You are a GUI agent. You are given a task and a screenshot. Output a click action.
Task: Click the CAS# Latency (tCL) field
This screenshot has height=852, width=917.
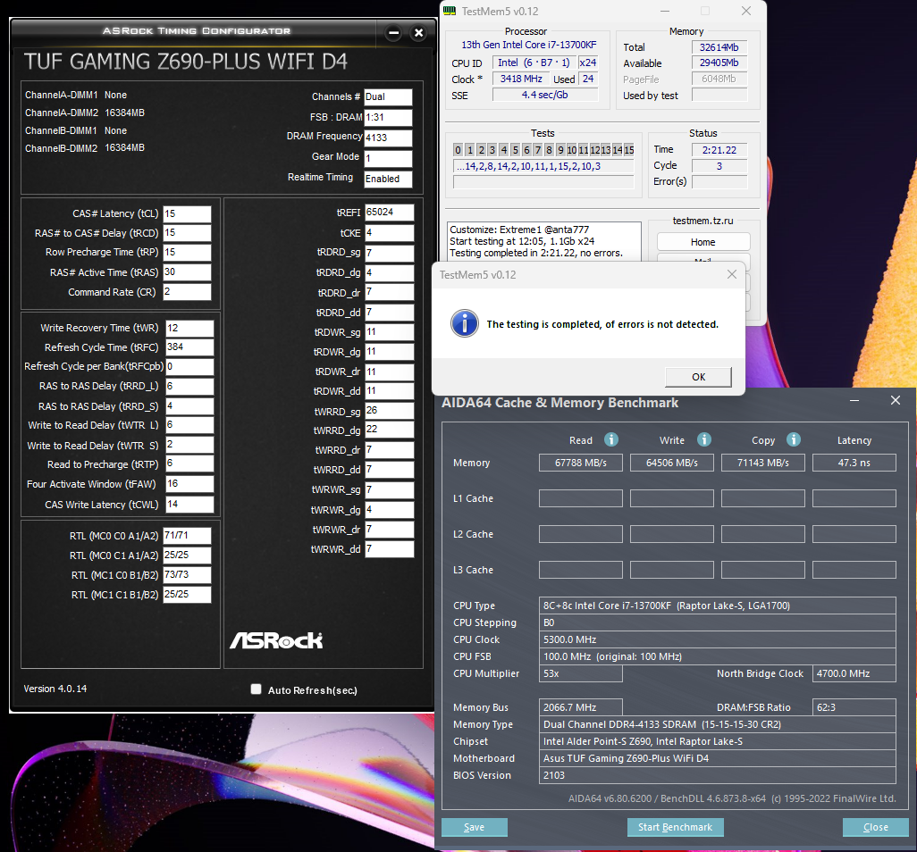187,213
